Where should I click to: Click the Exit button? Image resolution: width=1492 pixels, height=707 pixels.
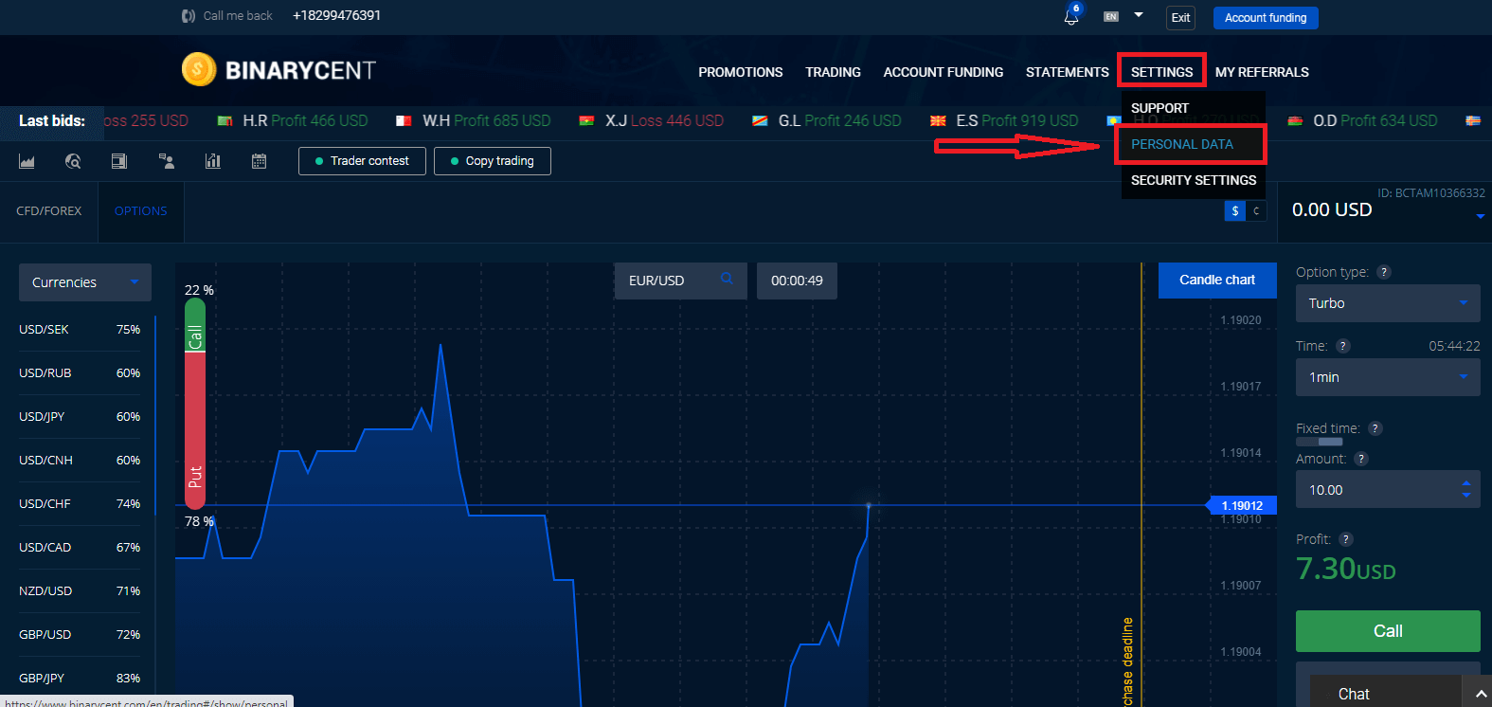pos(1180,17)
